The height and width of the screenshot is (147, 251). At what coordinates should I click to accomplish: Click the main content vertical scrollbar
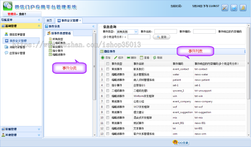[x=248, y=63]
